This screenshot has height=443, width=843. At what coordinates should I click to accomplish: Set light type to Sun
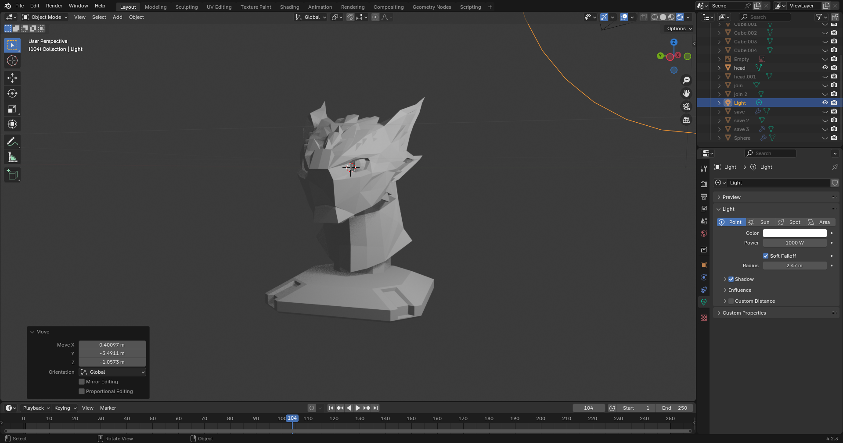(x=761, y=222)
